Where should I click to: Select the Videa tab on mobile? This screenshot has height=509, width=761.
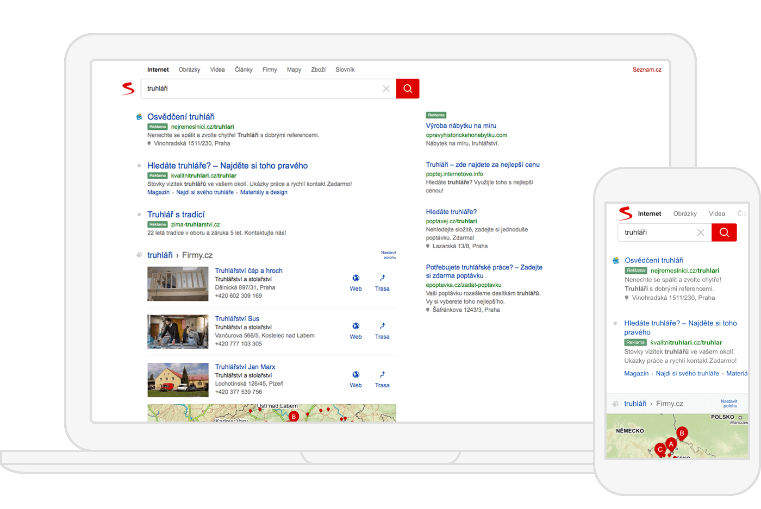coord(716,213)
